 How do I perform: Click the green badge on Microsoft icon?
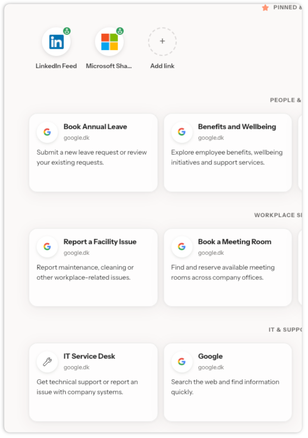coord(120,31)
